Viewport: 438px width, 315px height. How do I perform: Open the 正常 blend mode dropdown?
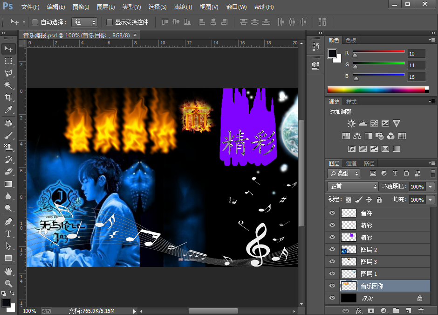click(x=353, y=186)
